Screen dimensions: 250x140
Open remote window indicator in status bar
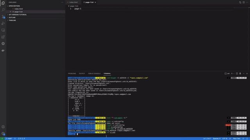(2, 138)
